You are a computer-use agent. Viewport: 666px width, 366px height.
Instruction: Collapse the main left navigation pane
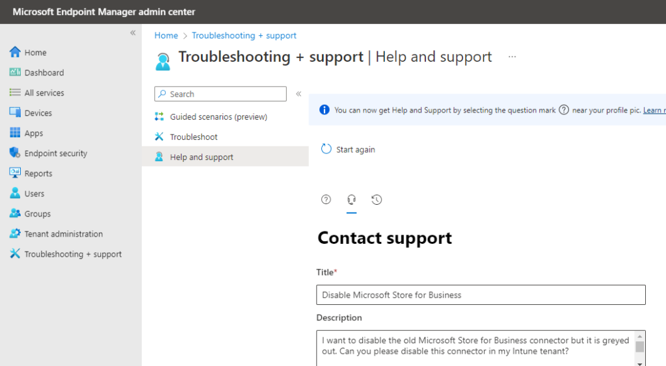point(133,33)
